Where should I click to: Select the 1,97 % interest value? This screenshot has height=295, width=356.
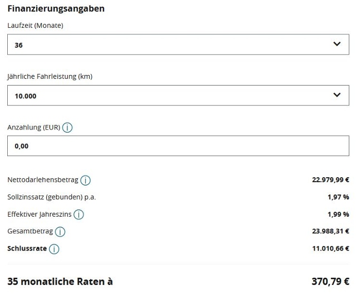click(x=338, y=197)
